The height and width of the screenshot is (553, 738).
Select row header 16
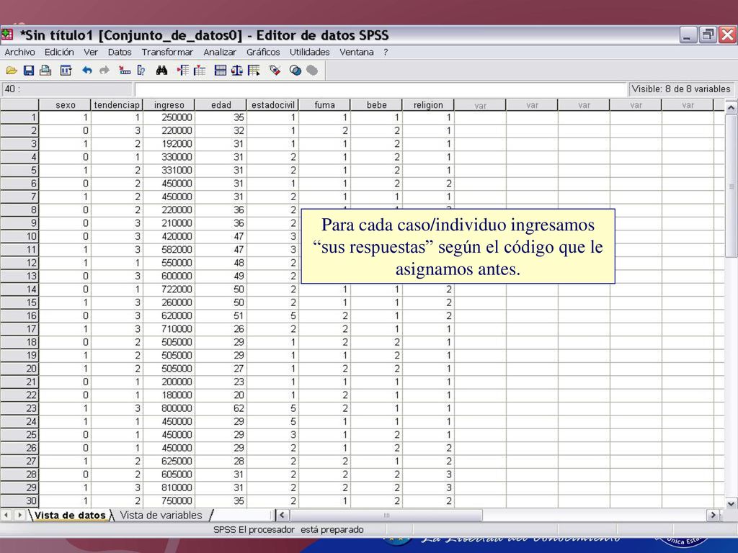click(x=19, y=316)
